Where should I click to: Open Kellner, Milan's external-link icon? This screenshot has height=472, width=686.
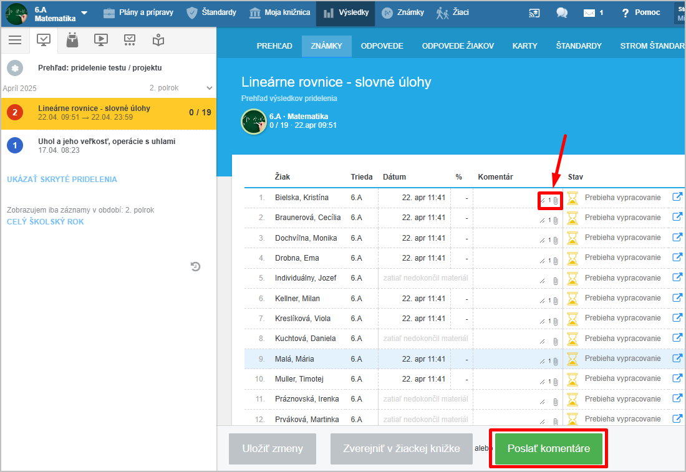[x=677, y=297]
